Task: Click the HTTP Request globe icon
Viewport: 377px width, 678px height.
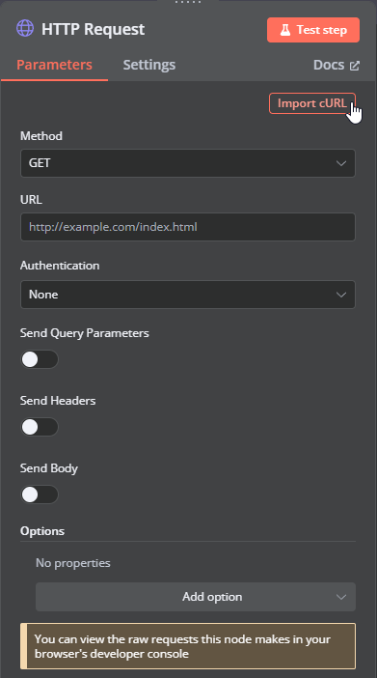Action: tap(25, 29)
